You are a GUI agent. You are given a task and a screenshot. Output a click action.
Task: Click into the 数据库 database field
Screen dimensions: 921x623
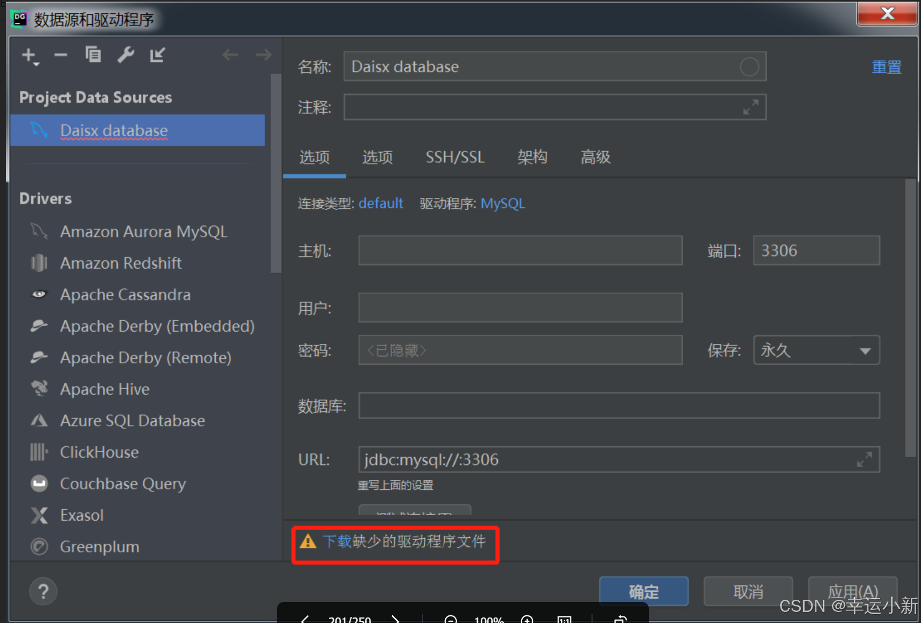(x=619, y=406)
